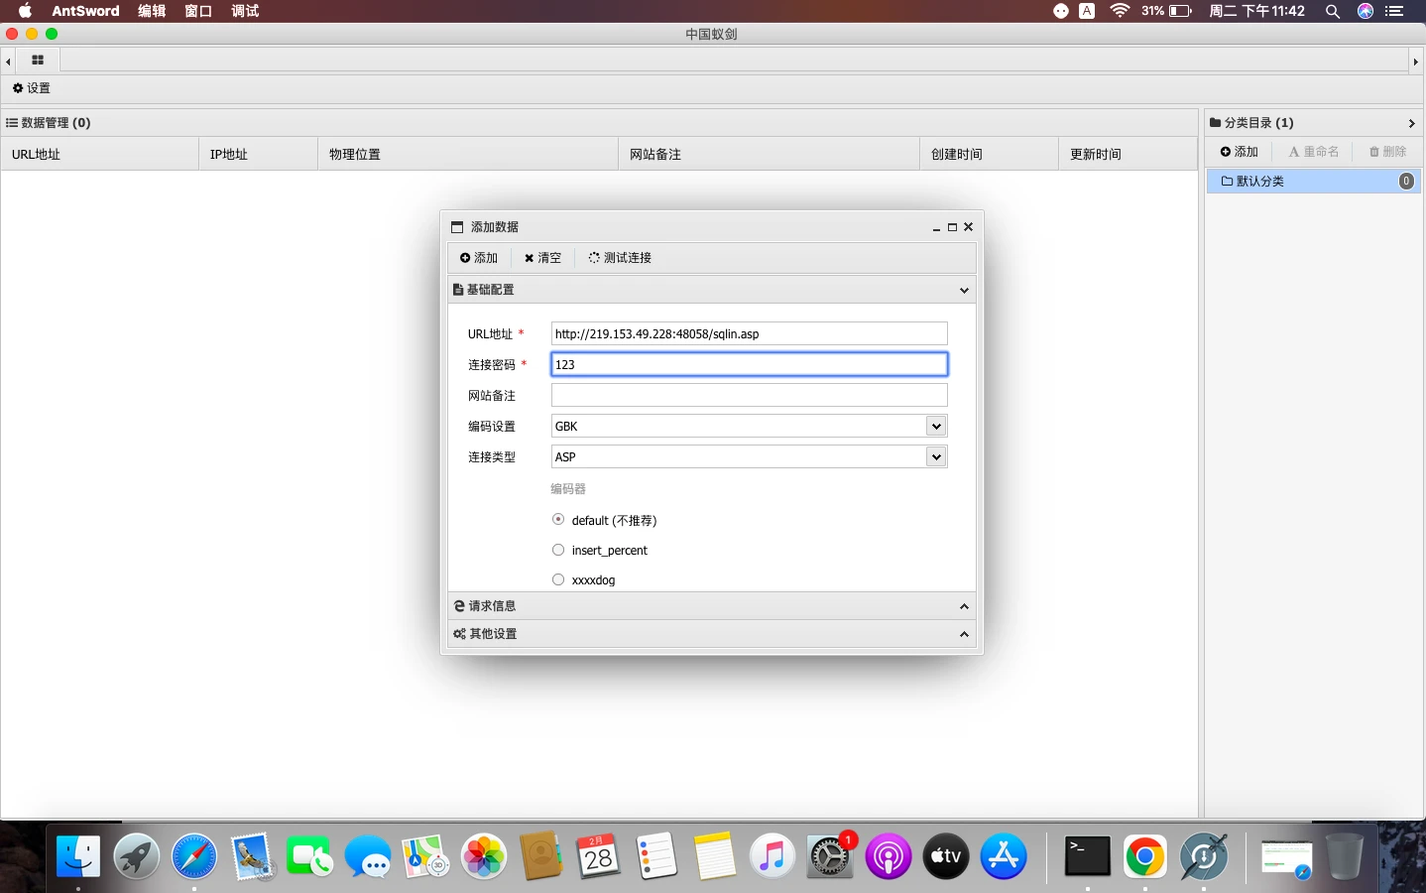Open Music from the dock
This screenshot has width=1426, height=893.
[772, 856]
